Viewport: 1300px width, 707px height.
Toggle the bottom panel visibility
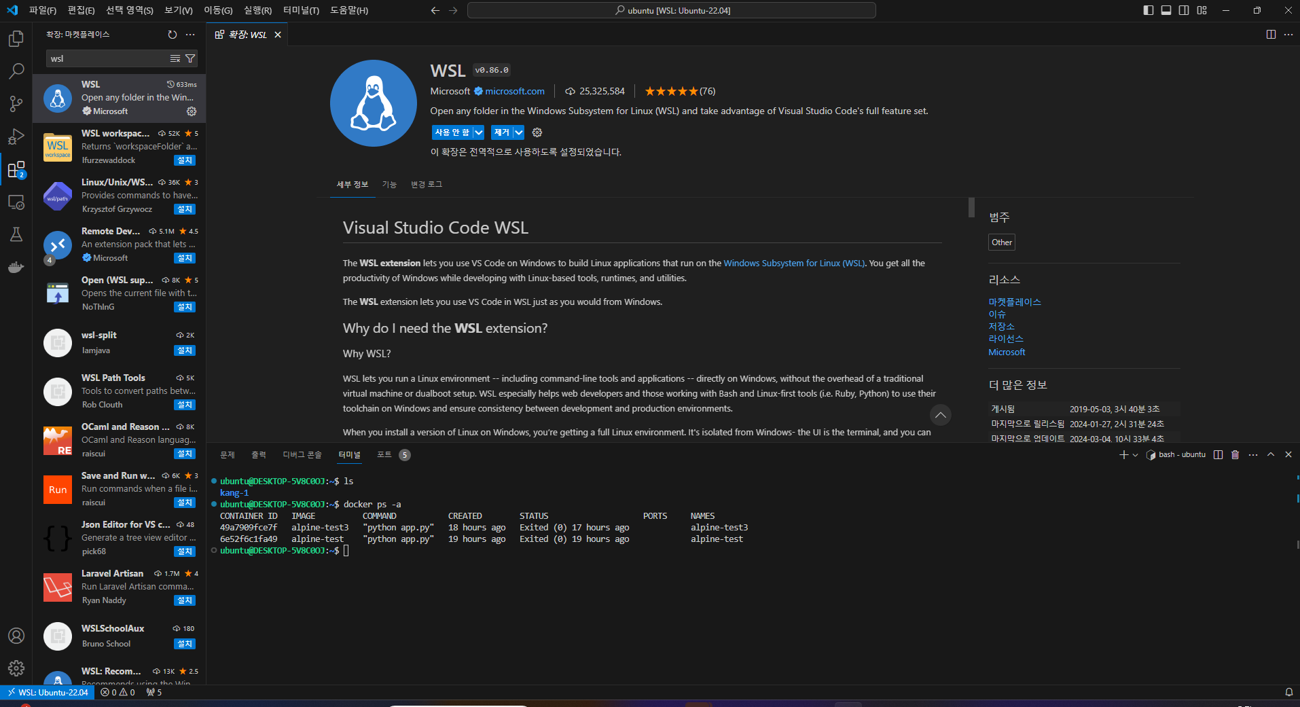point(1166,10)
